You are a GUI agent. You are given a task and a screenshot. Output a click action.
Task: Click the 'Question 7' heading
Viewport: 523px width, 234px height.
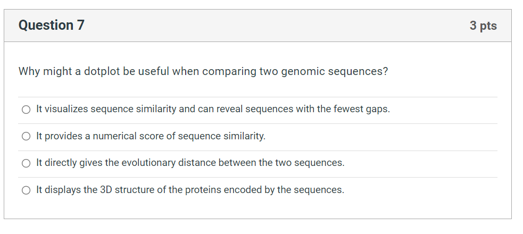coord(52,26)
